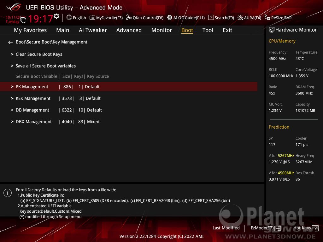Switch to My Favorites tab

[30, 30]
